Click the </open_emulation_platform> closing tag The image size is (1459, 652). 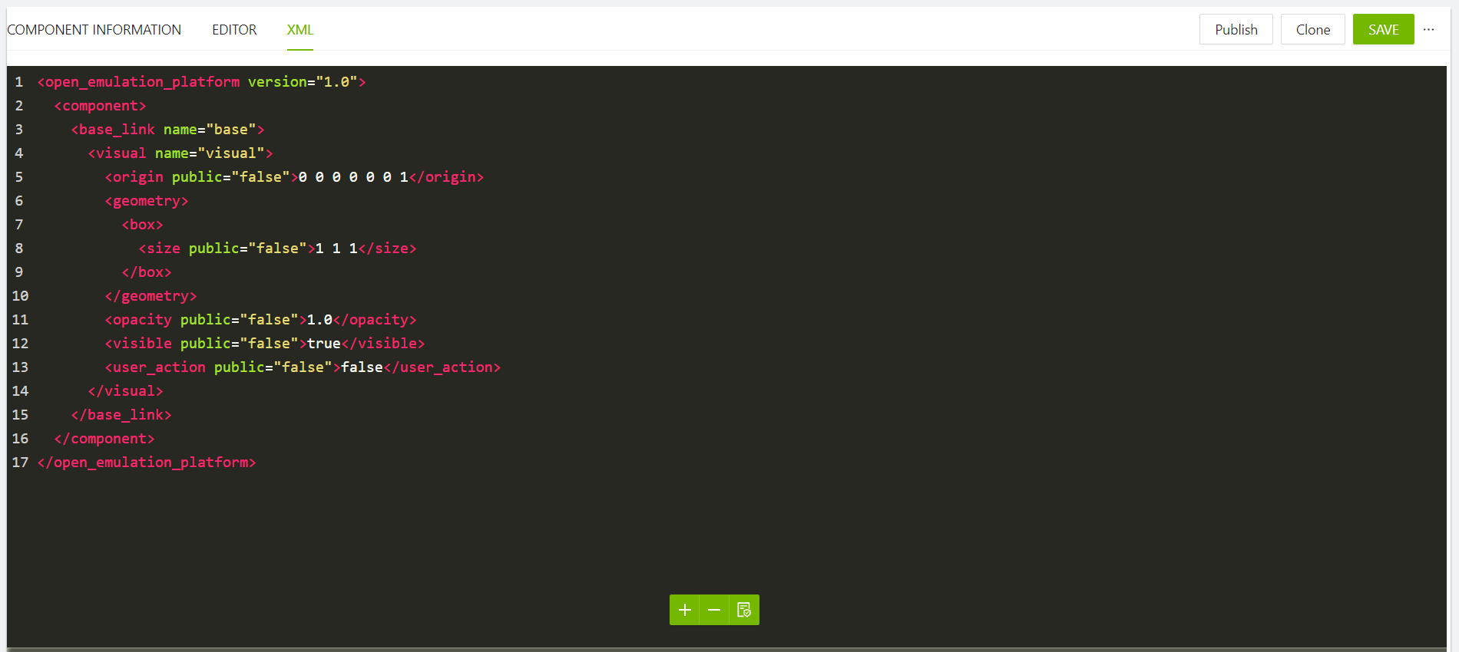click(x=147, y=462)
